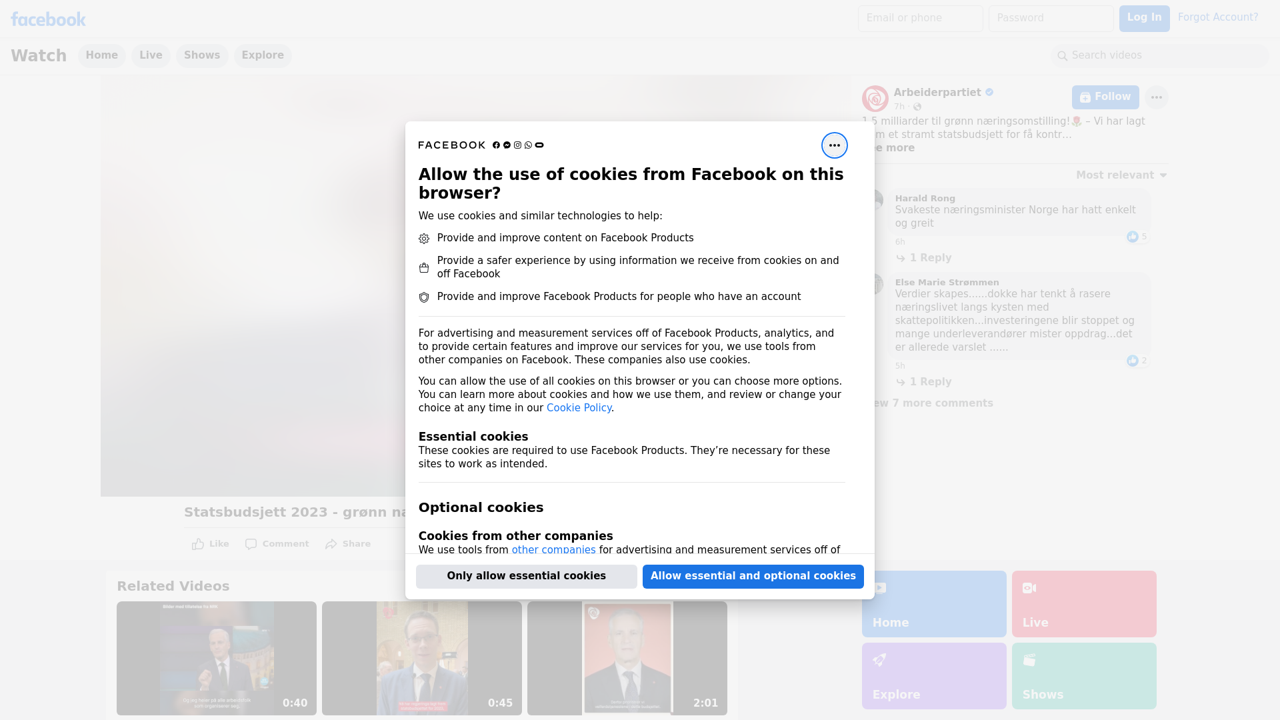Expand 1 Reply under Else Marie Strømmen's comment
Image resolution: width=1280 pixels, height=720 pixels.
pos(924,382)
